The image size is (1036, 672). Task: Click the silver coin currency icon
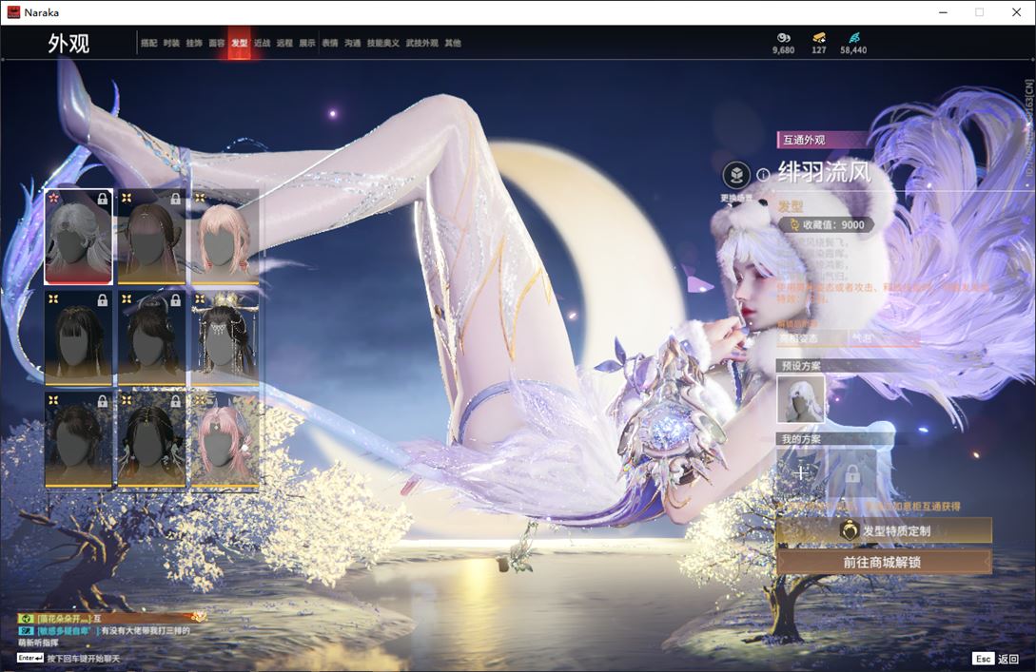784,38
